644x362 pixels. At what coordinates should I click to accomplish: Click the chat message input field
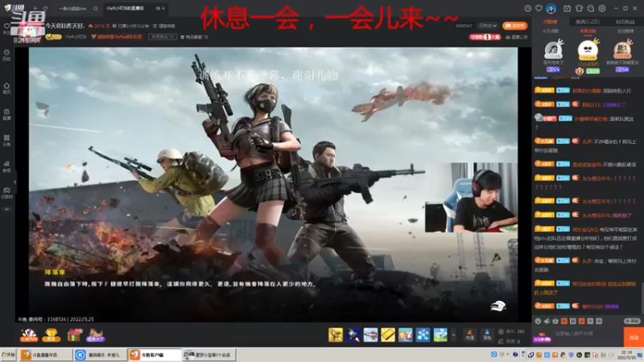[588, 334]
